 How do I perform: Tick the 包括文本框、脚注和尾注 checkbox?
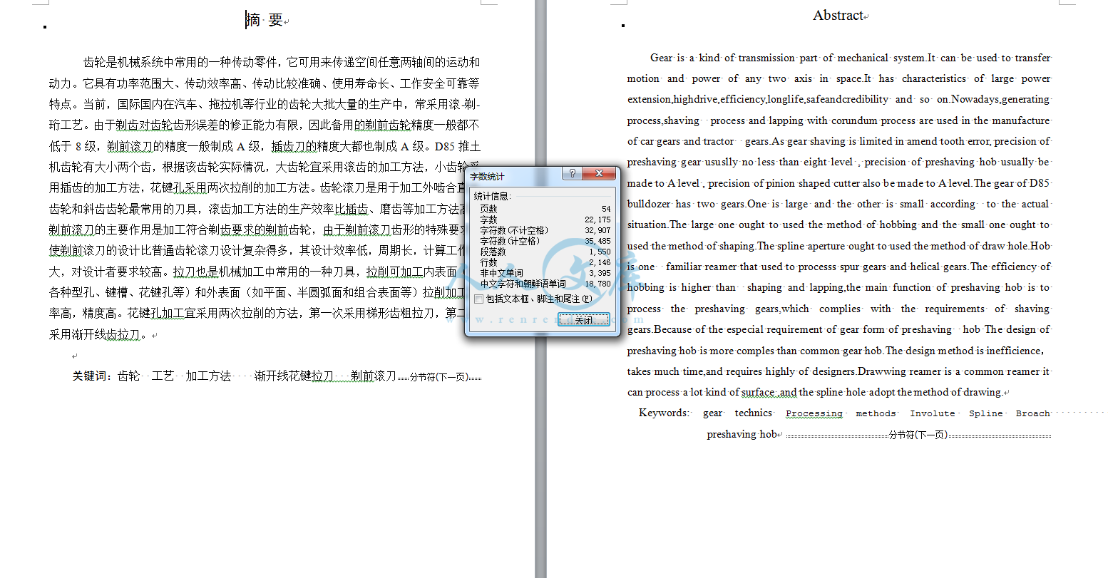click(x=479, y=299)
